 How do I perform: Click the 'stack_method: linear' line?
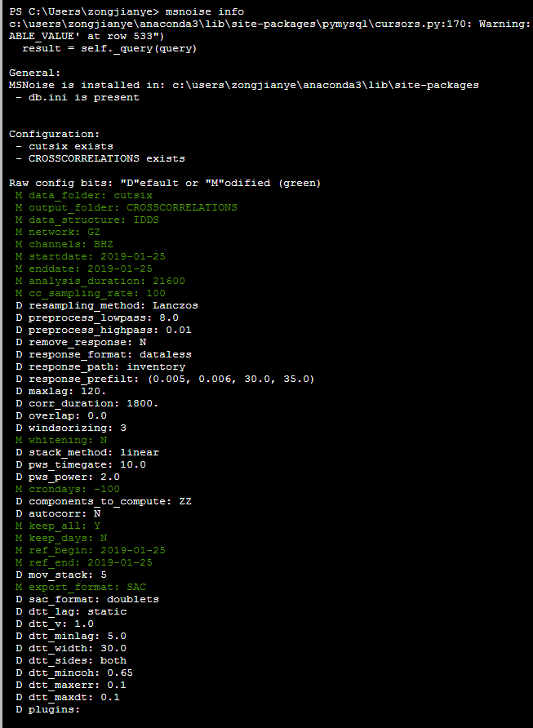click(93, 452)
